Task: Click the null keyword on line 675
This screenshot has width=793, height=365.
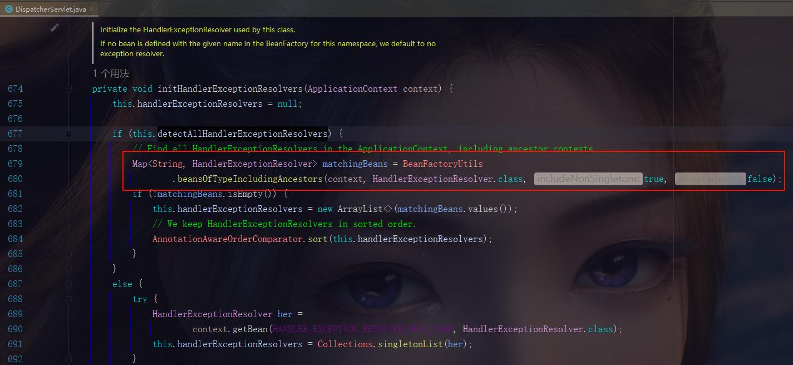Action: pyautogui.click(x=288, y=103)
